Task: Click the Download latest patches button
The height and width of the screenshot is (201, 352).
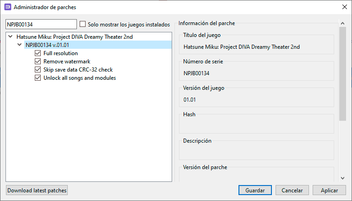Action: point(37,190)
